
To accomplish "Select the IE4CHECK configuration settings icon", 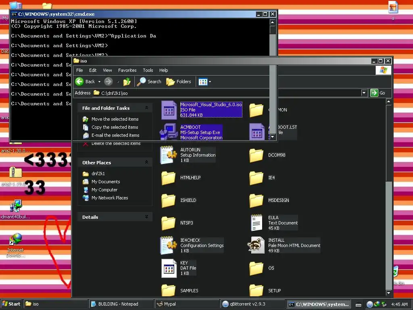I will click(169, 245).
